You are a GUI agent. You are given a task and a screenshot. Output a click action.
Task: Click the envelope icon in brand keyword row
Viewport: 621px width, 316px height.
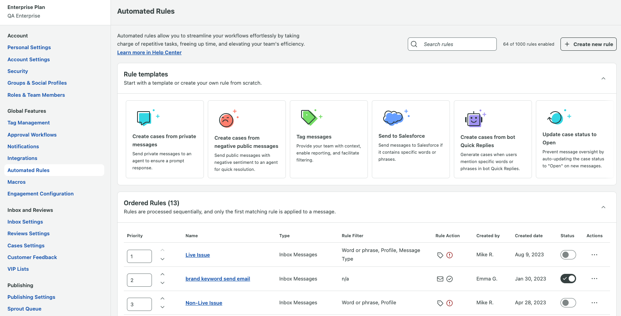440,279
